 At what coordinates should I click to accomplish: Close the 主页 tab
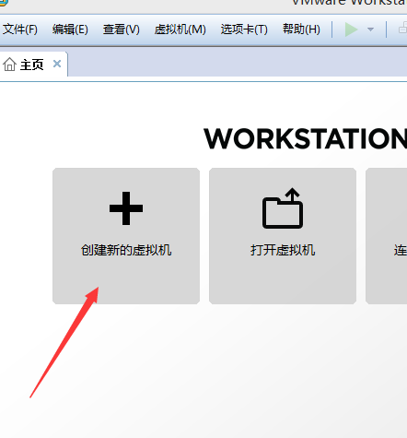[57, 64]
